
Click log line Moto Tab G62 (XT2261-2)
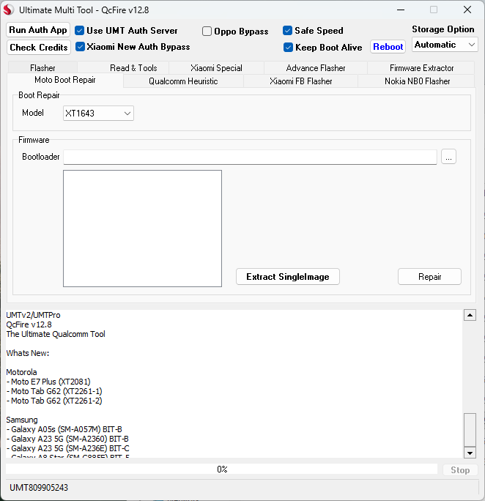click(54, 401)
